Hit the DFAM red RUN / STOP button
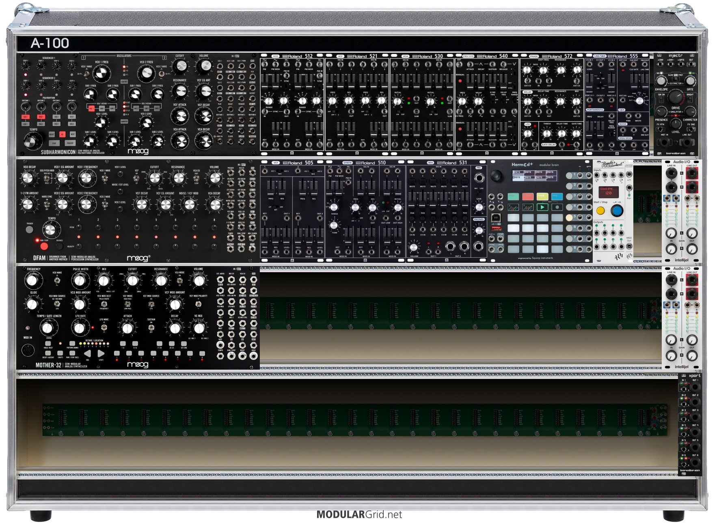This screenshot has width=719, height=523. 45,246
